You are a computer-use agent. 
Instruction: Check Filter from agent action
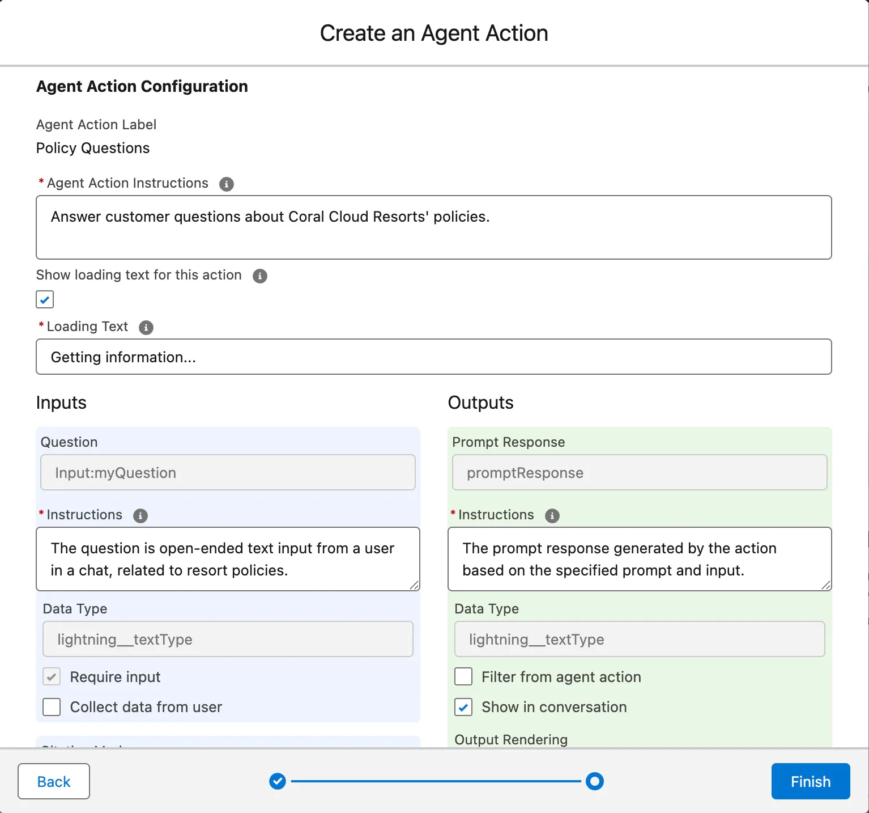pyautogui.click(x=463, y=677)
